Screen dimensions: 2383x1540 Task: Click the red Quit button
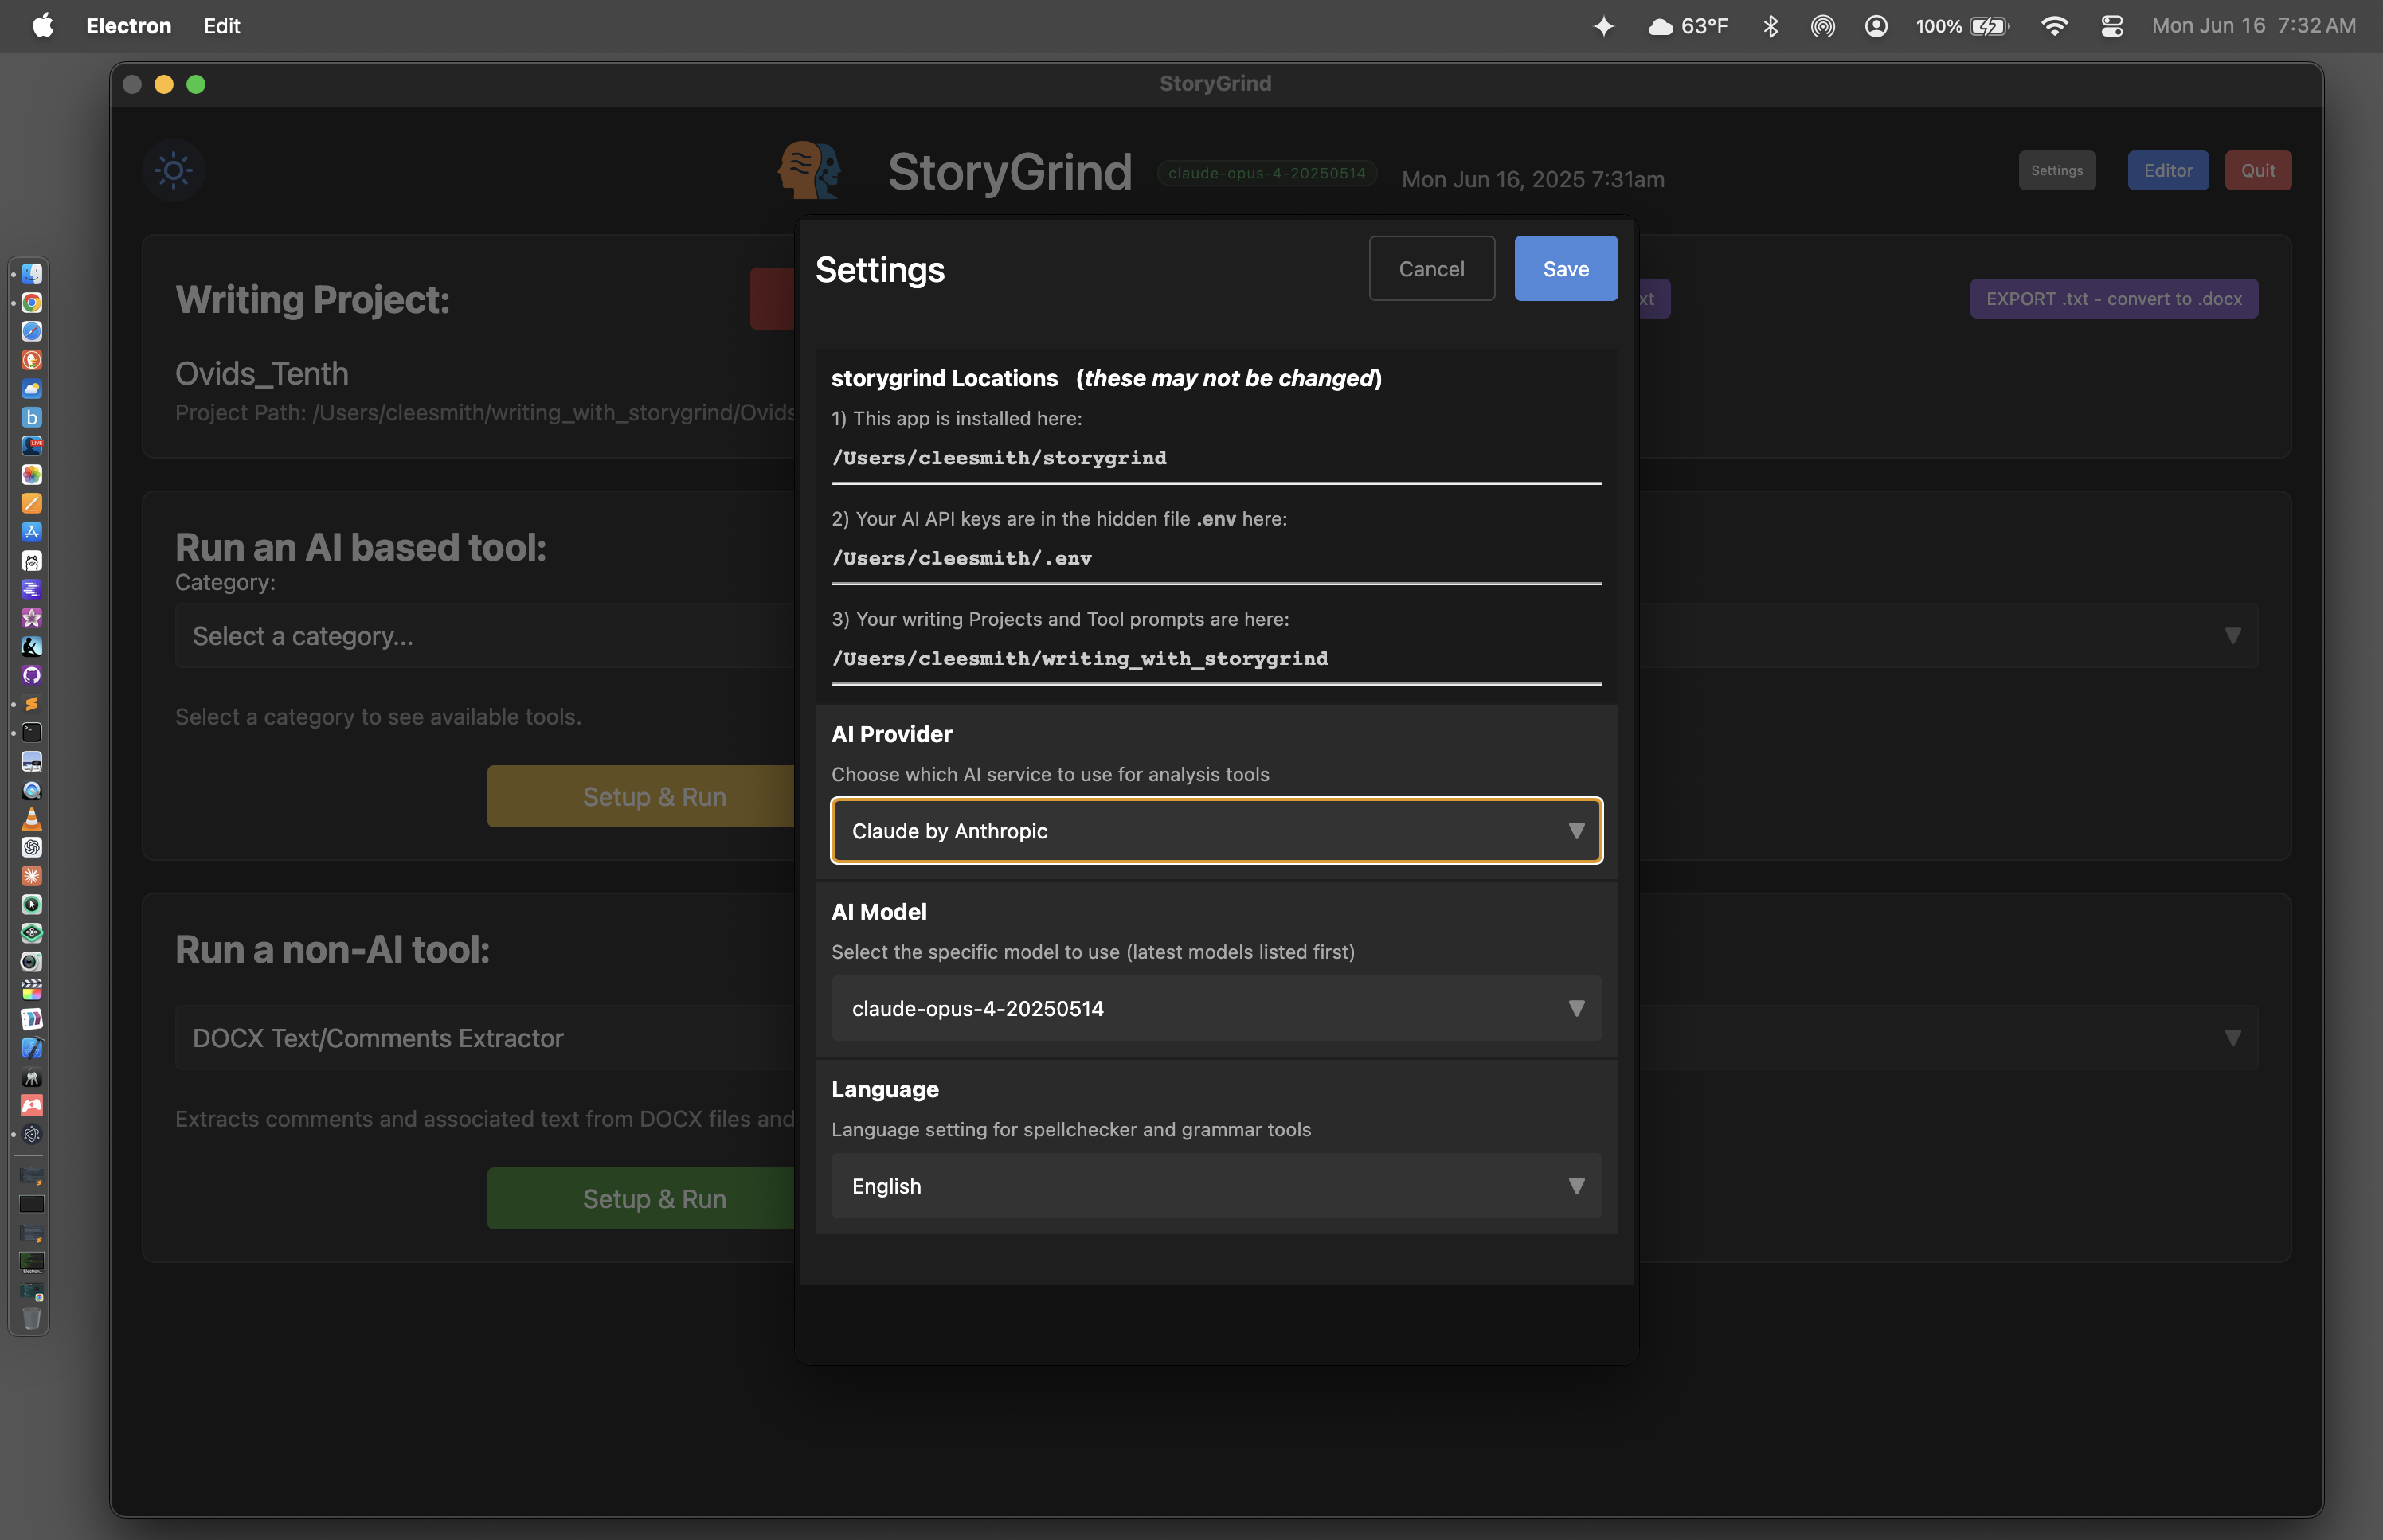(x=2258, y=171)
